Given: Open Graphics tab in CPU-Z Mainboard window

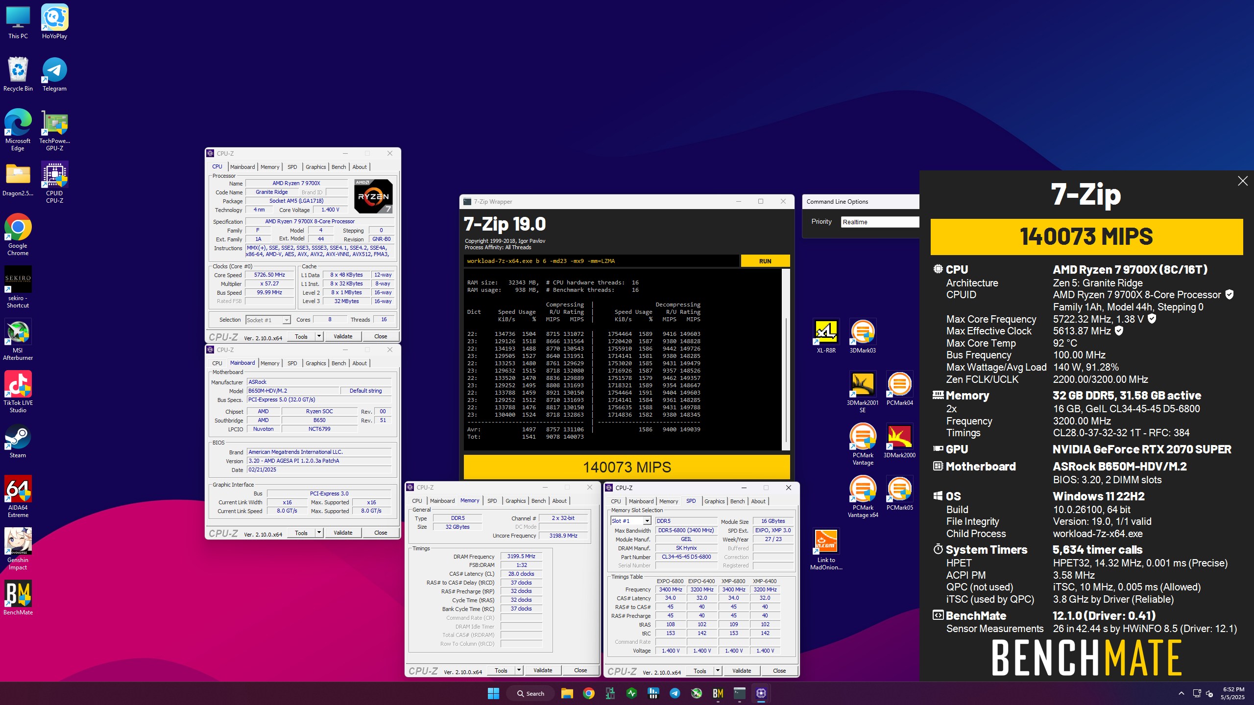Looking at the screenshot, I should (315, 363).
